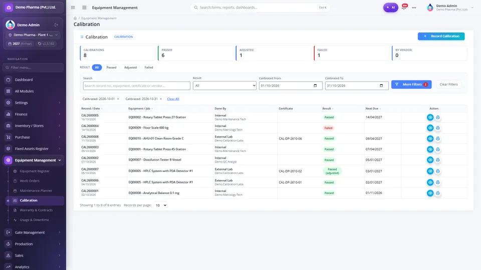Viewport: 481px width, 270px height.
Task: View calibration record CAL2600003
Action: pos(430,149)
